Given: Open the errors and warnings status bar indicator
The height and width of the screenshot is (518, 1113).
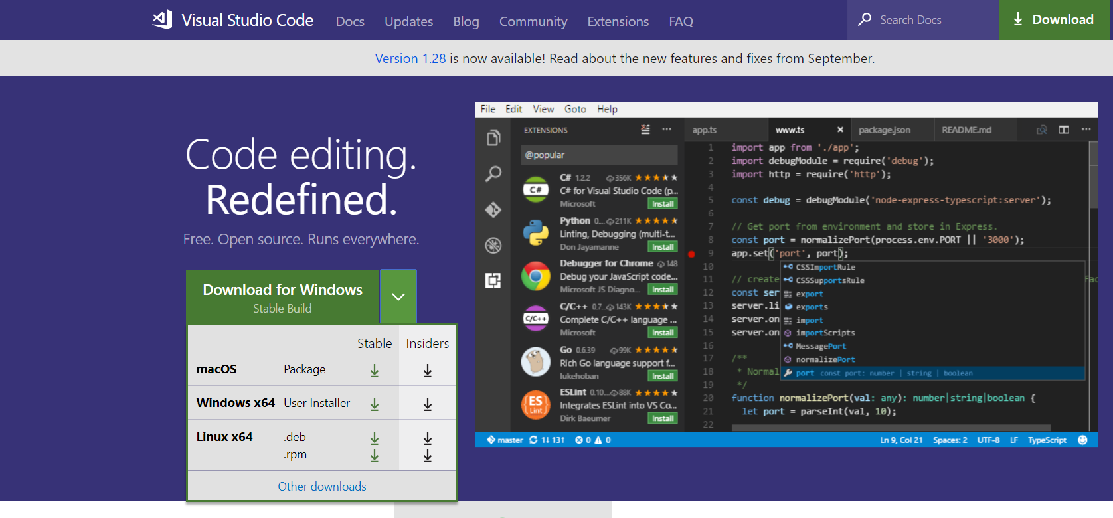Looking at the screenshot, I should [593, 440].
